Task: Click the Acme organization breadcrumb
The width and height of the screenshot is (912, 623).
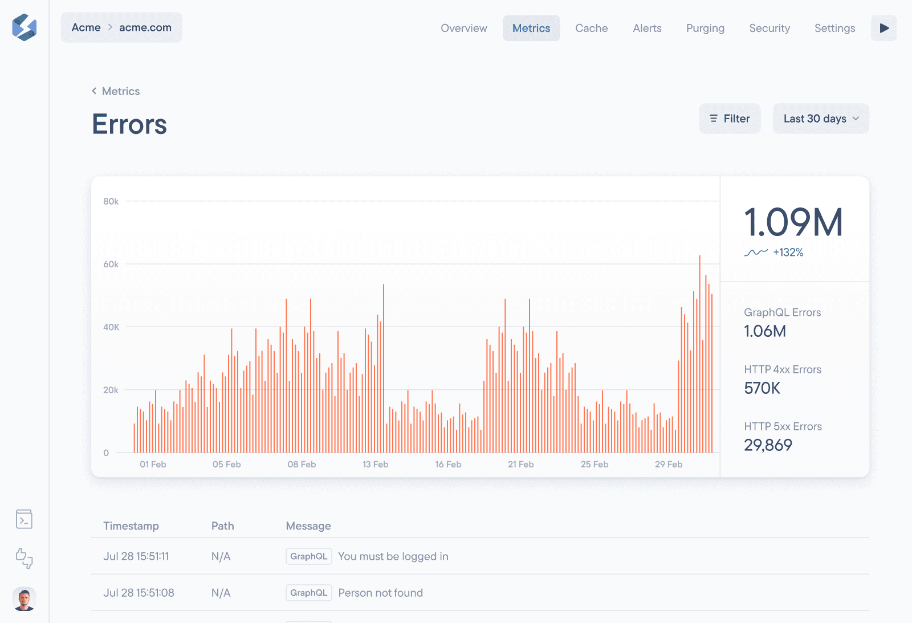Action: coord(86,27)
